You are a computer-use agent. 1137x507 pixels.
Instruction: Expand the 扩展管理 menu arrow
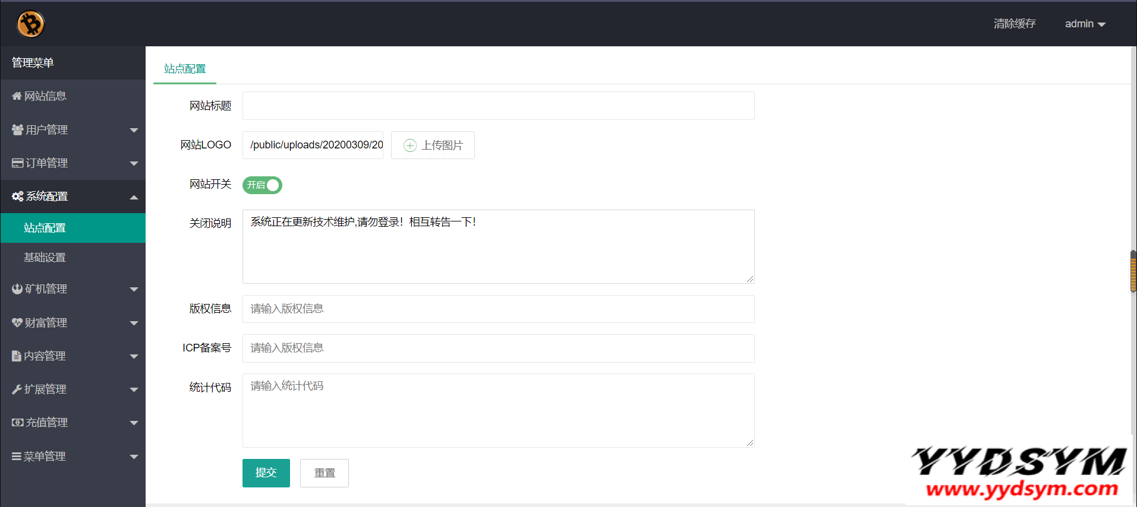coord(134,389)
